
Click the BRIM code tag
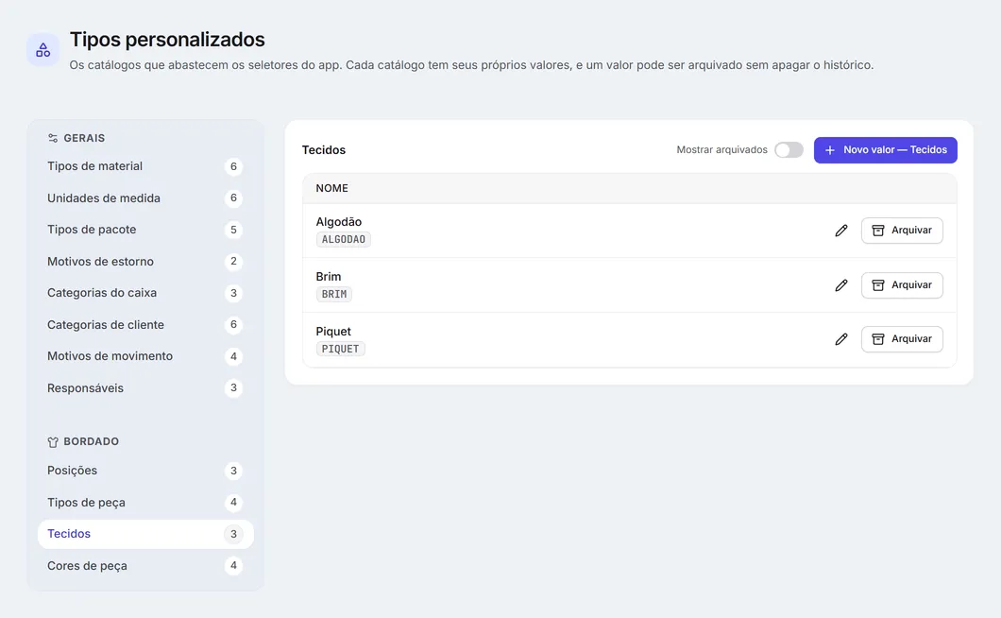tap(334, 294)
